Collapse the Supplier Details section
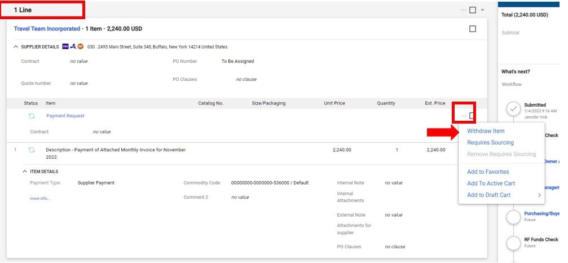The height and width of the screenshot is (263, 568). coord(16,47)
